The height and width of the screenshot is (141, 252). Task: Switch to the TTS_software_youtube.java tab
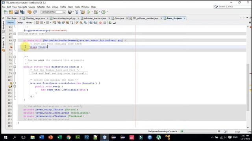click(145, 18)
